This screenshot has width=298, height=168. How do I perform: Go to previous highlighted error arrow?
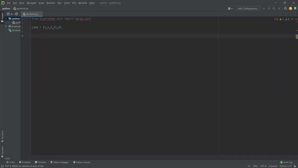coord(292,19)
